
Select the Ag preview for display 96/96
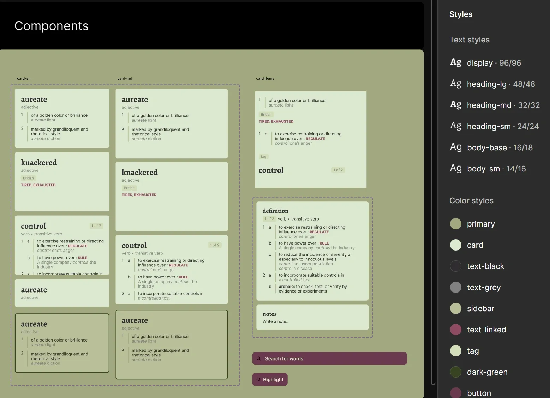(x=456, y=62)
